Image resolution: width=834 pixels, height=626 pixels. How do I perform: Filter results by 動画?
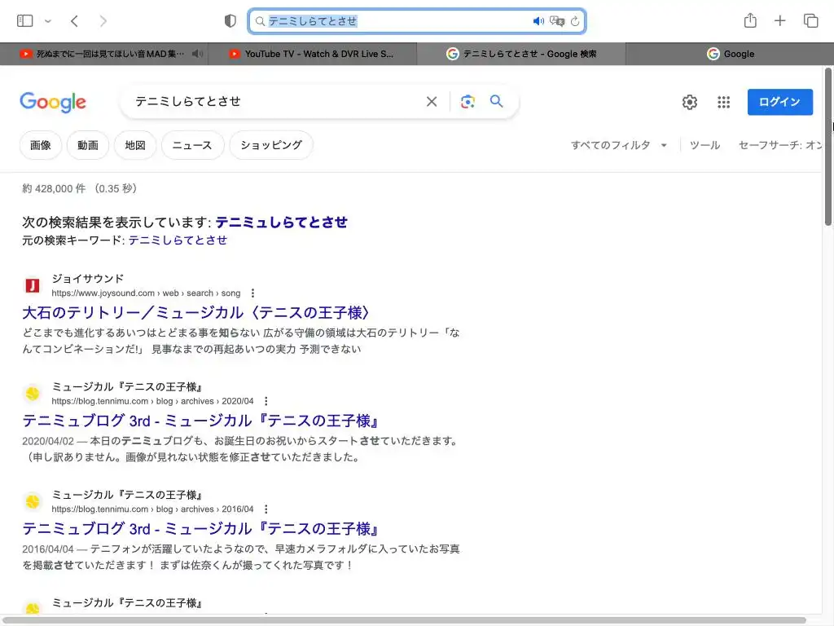tap(88, 145)
